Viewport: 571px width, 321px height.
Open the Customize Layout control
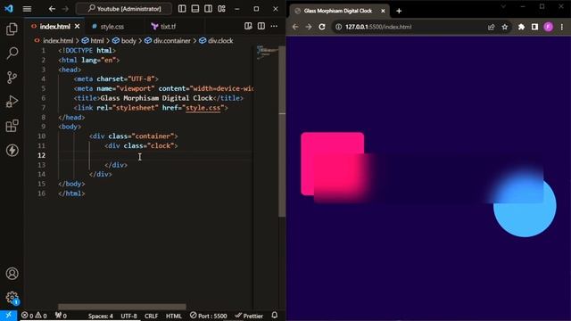coord(221,9)
